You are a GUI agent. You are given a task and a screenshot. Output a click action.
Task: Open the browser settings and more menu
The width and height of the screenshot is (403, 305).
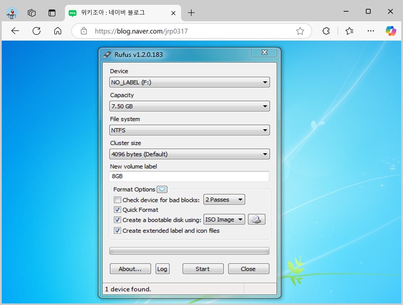coord(371,31)
